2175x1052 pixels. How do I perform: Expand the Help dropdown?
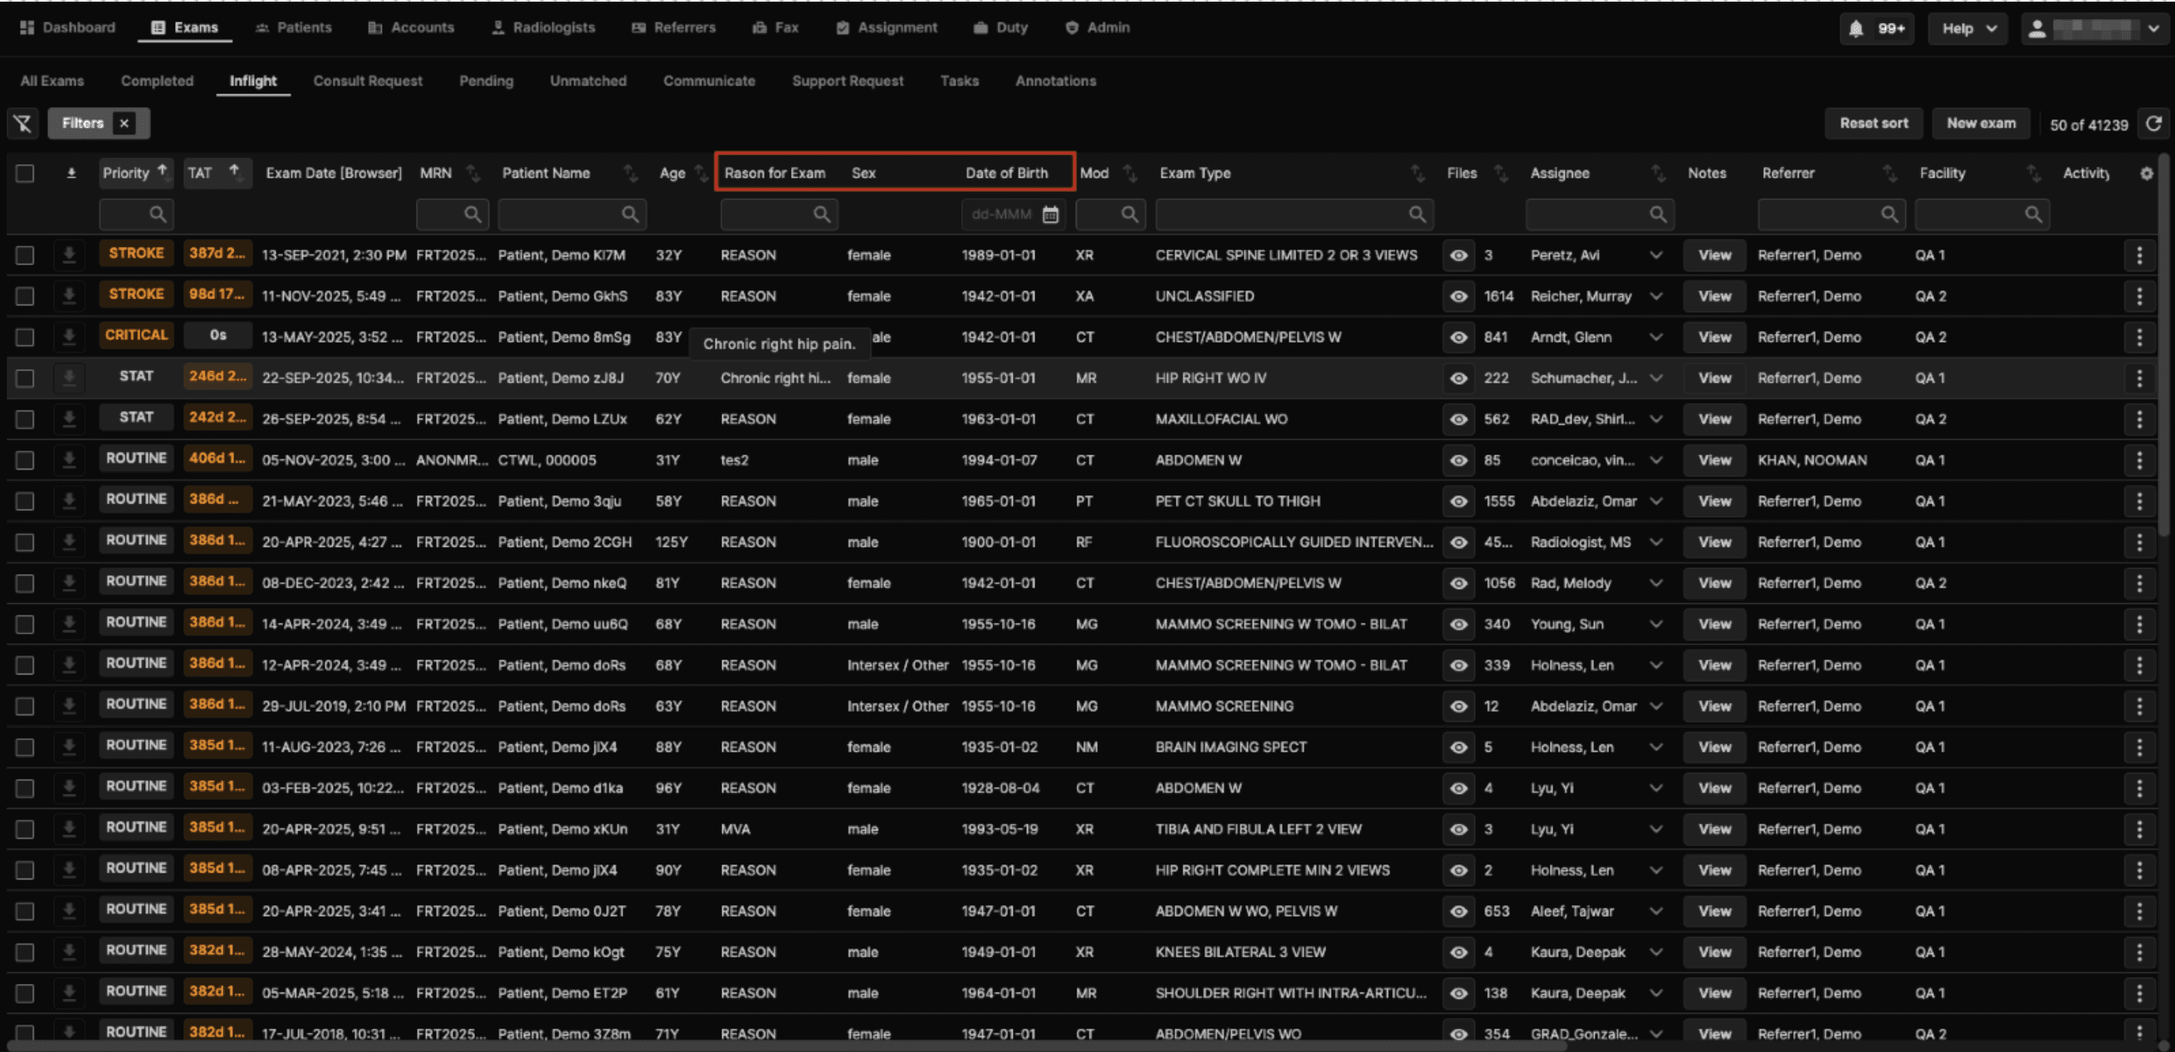click(1968, 29)
